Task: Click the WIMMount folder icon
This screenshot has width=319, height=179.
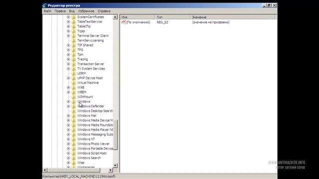Action: point(74,97)
